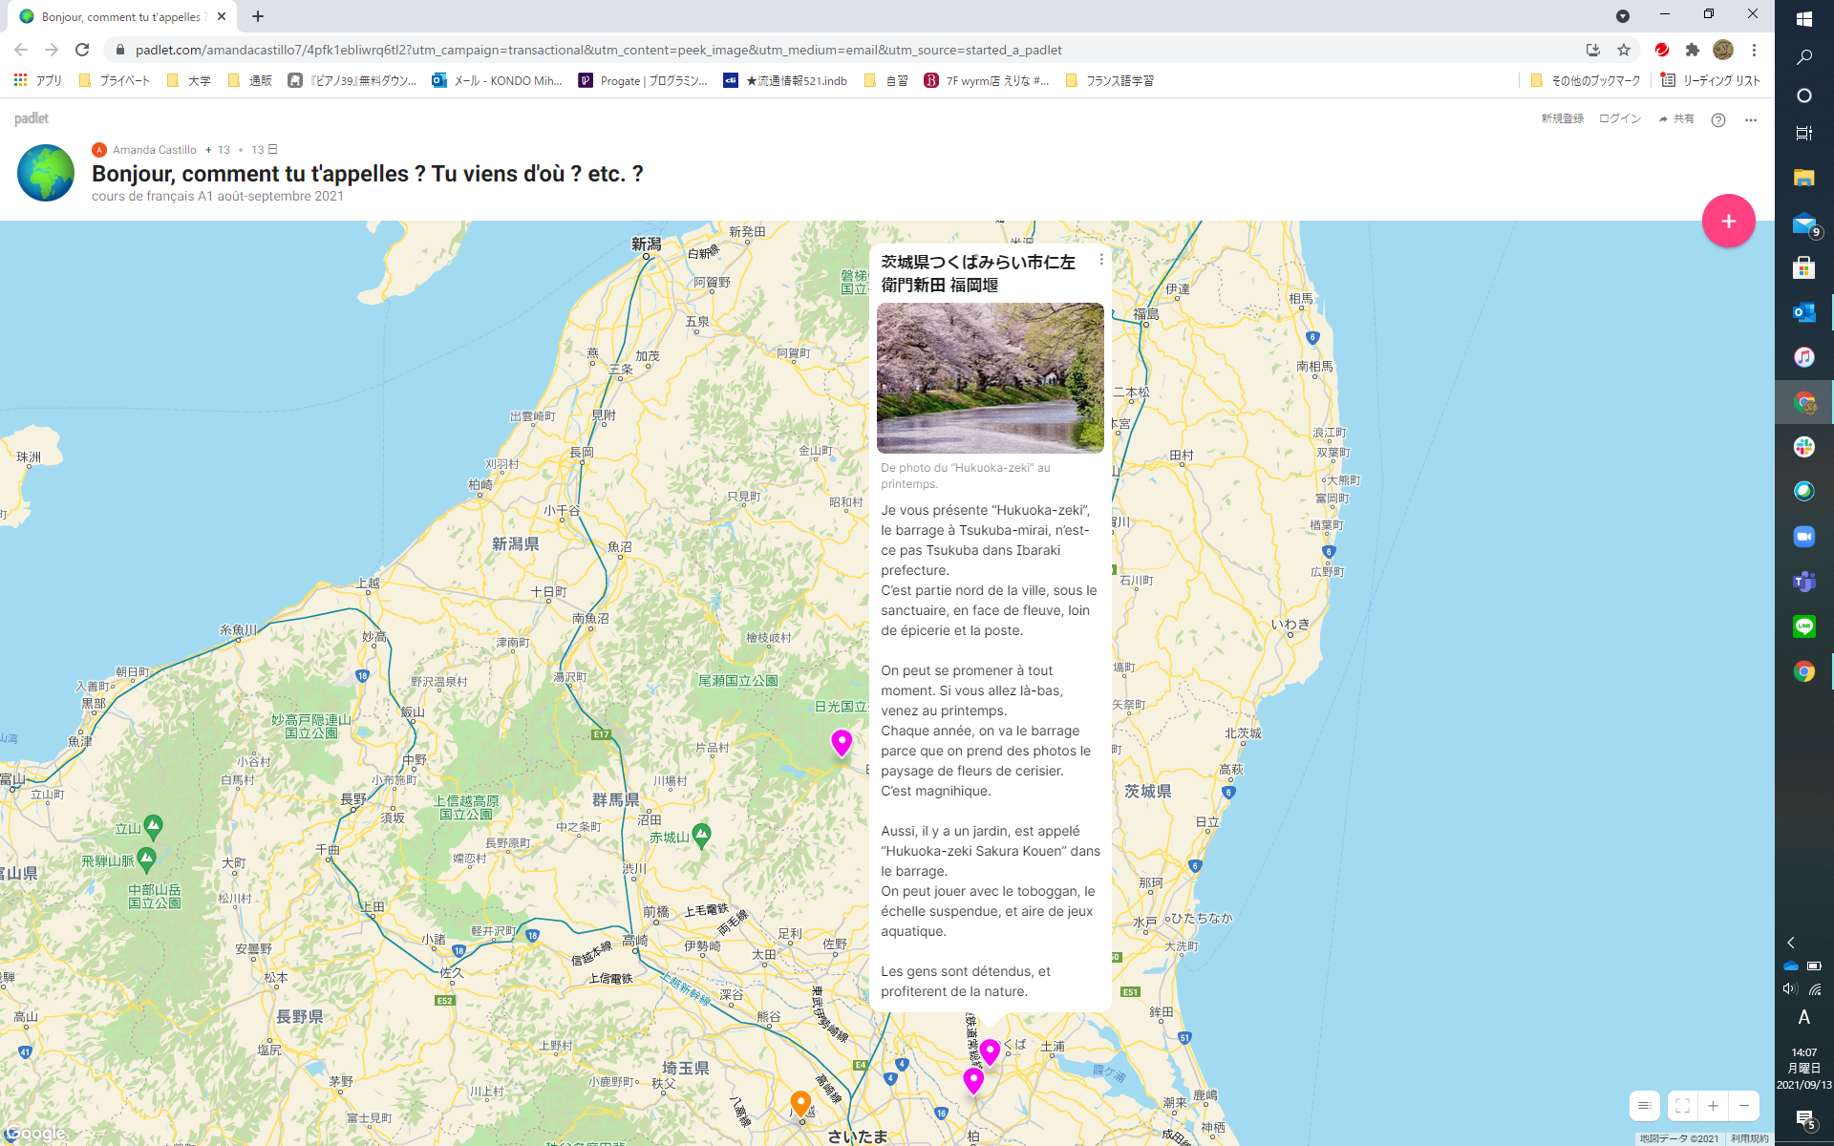Open the post list view icon
Screen dimensions: 1834x1146
(1644, 1106)
